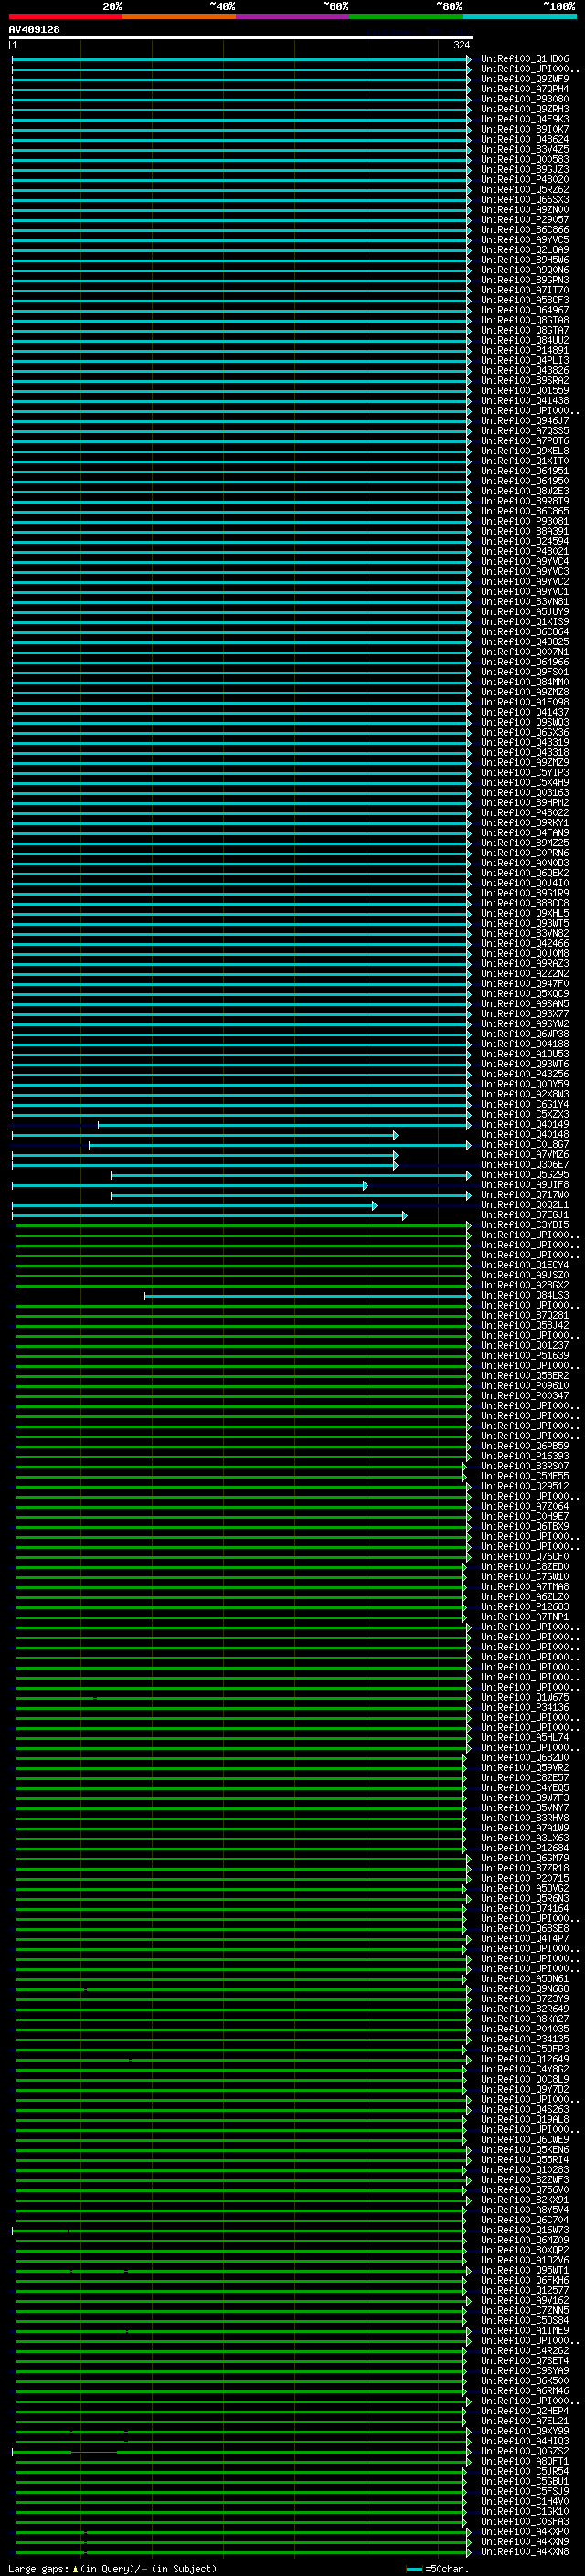Open hit UniRef100_P29057
Image resolution: width=585 pixels, height=2576 pixels.
(x=525, y=220)
